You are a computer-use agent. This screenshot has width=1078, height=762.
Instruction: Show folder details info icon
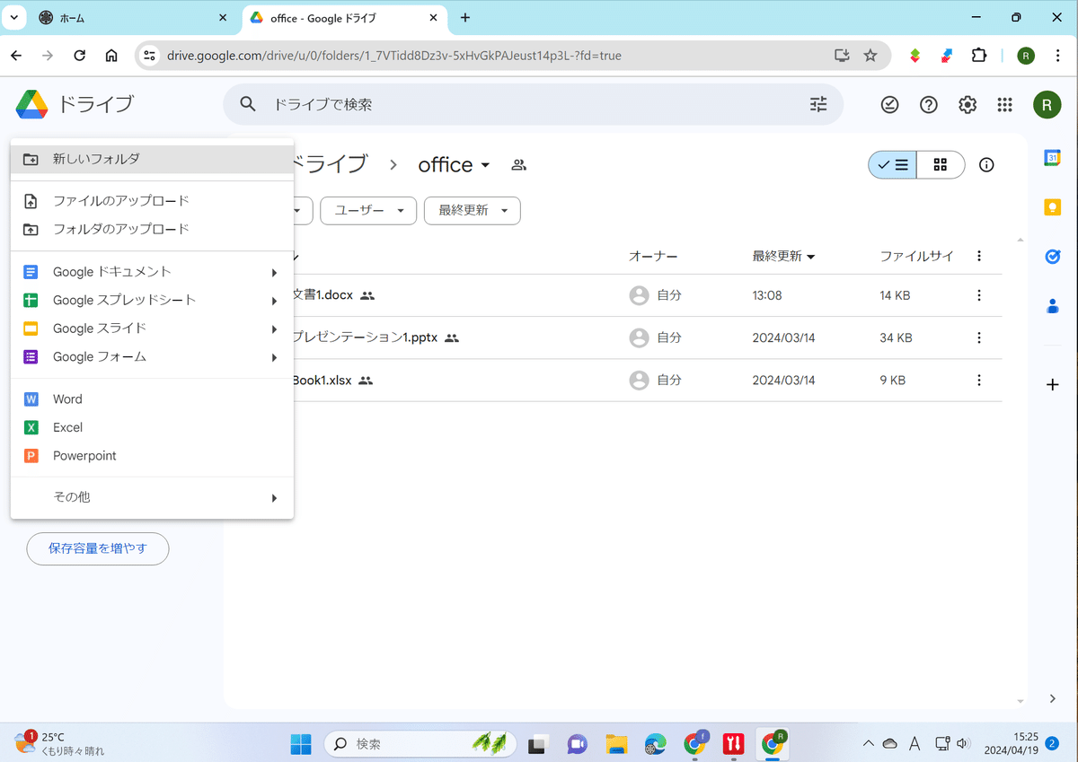[x=986, y=165]
